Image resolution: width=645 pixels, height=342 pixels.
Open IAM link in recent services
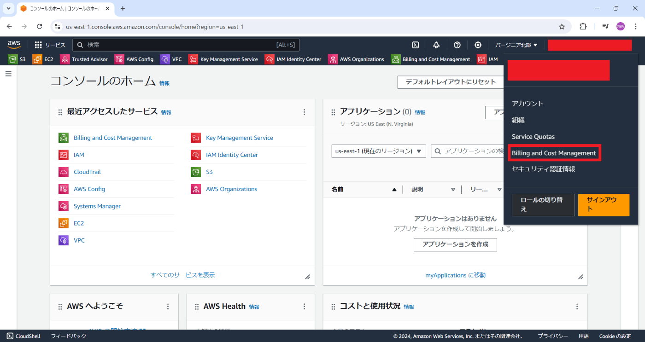pyautogui.click(x=79, y=155)
